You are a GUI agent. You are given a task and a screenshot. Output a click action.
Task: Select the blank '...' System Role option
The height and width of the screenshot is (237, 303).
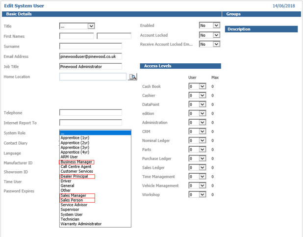(x=95, y=133)
